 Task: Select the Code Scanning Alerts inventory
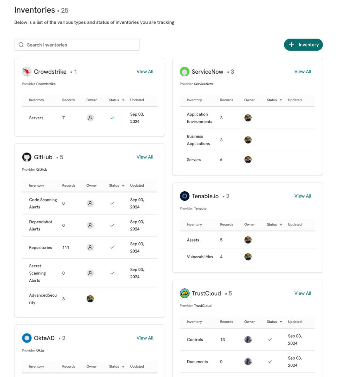[43, 204]
